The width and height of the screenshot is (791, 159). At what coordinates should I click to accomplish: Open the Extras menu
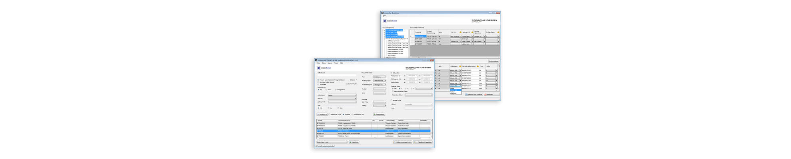pyautogui.click(x=324, y=63)
